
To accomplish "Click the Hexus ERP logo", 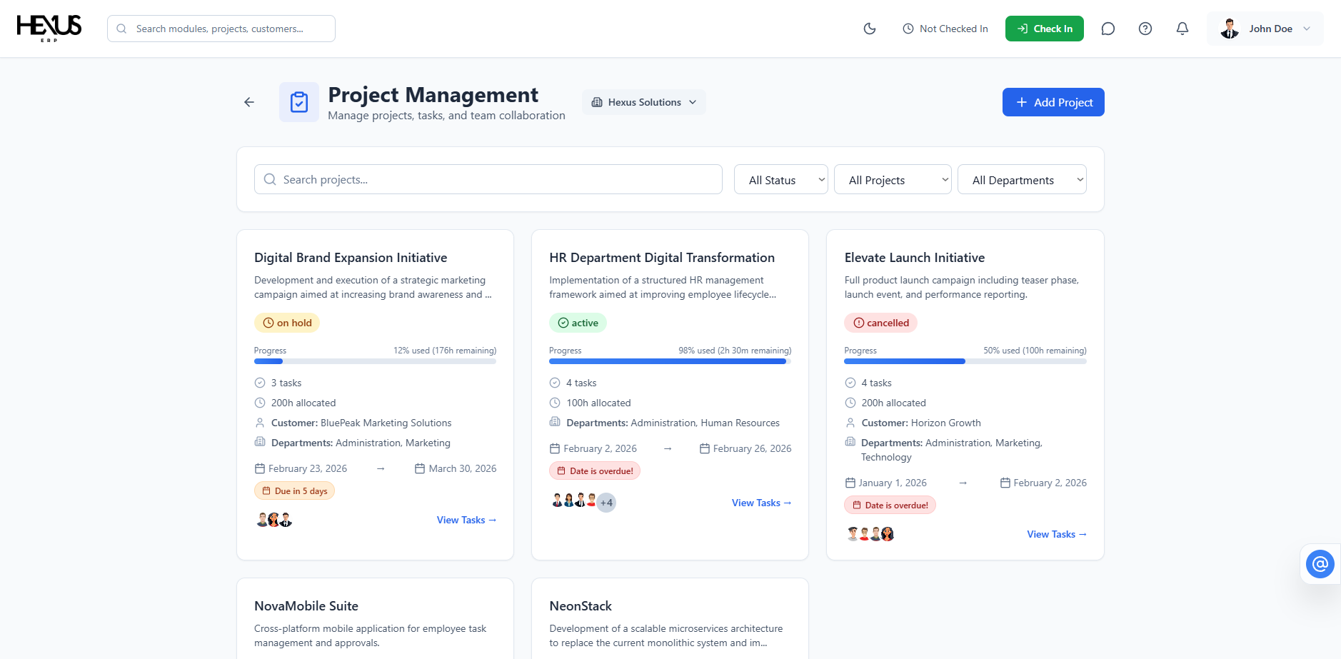I will pos(49,28).
